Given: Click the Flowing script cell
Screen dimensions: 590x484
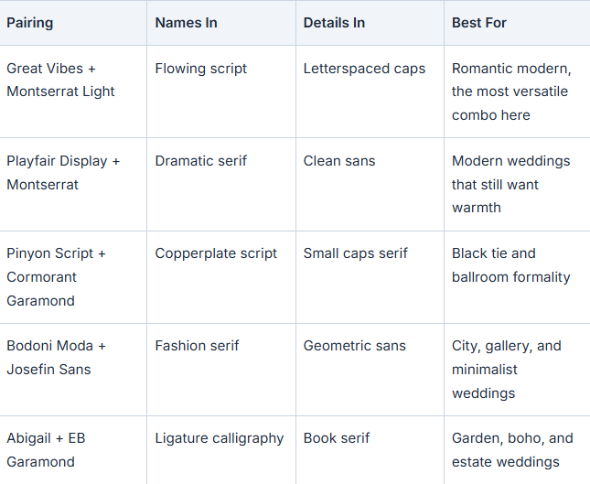Looking at the screenshot, I should tap(221, 91).
